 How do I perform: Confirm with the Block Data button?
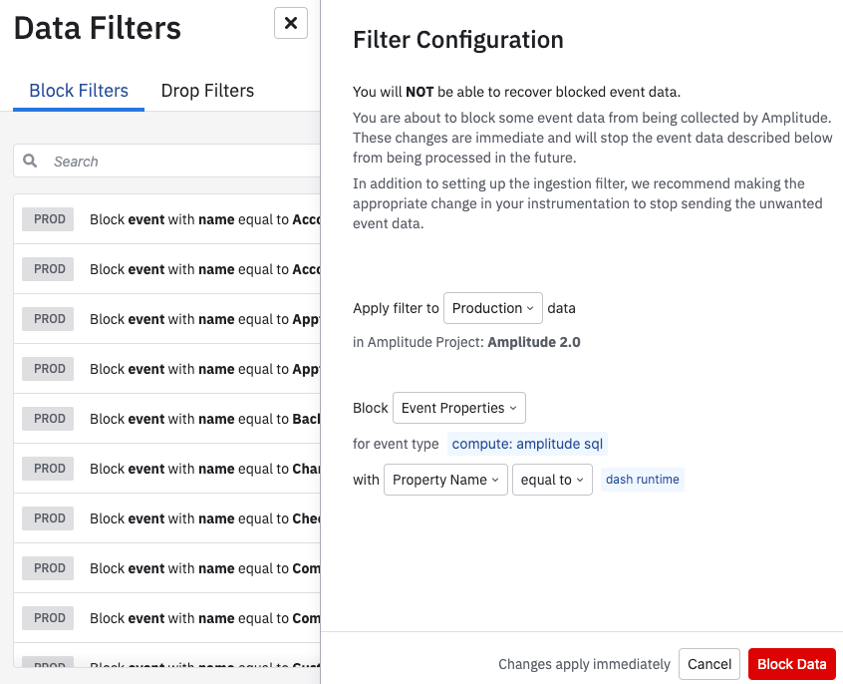point(791,664)
